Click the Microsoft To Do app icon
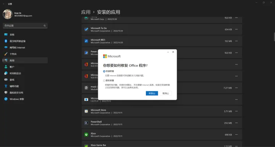This screenshot has width=275, height=147. click(x=86, y=29)
